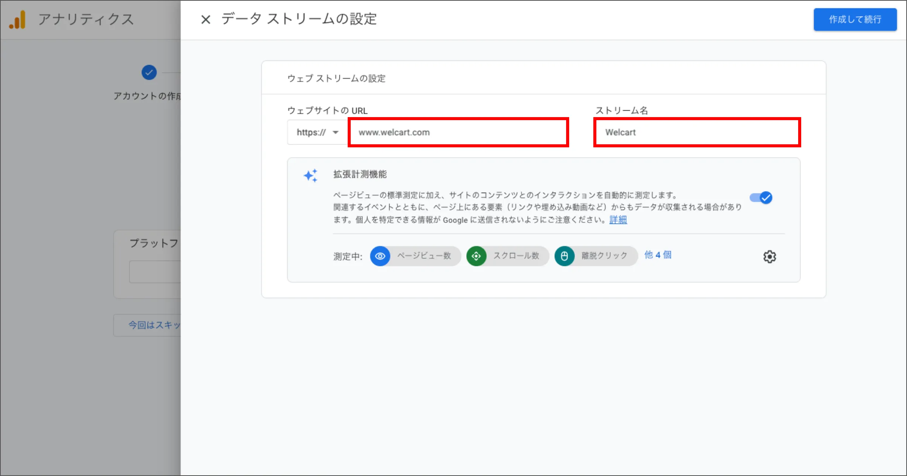This screenshot has width=907, height=476.
Task: Click the アナリティクス title in the header
Action: click(86, 19)
